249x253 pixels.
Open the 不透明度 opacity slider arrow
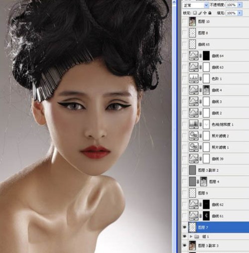[x=240, y=5]
